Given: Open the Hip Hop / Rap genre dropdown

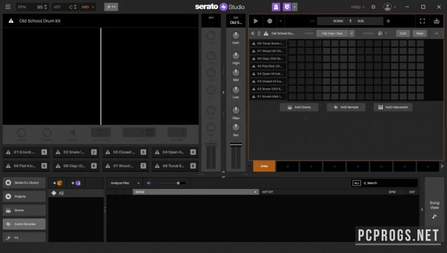Looking at the screenshot, I should (351, 33).
